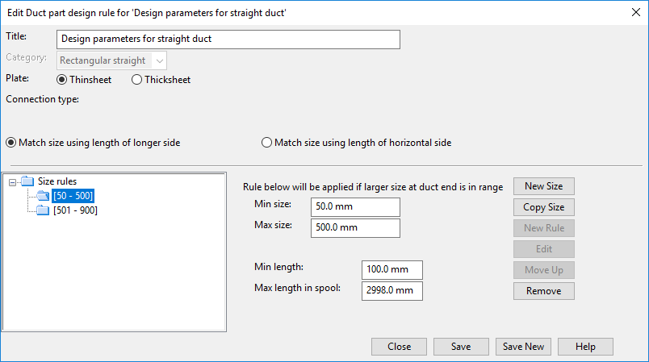Select the Thicksheet plate option
649x362 pixels.
136,80
